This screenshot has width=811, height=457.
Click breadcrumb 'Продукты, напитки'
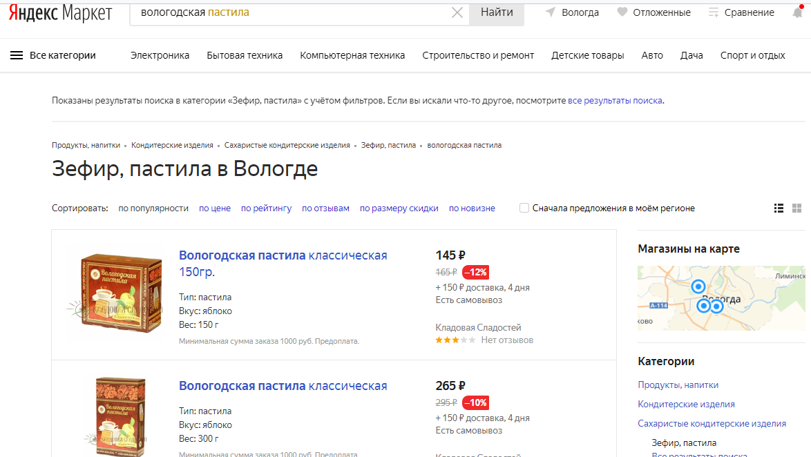86,145
